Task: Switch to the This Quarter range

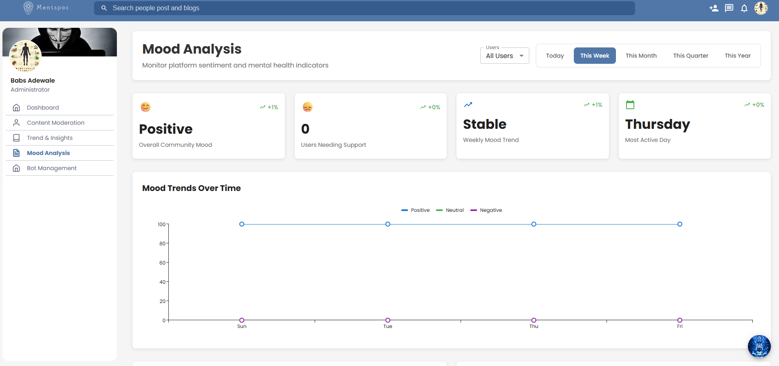Action: pos(691,56)
